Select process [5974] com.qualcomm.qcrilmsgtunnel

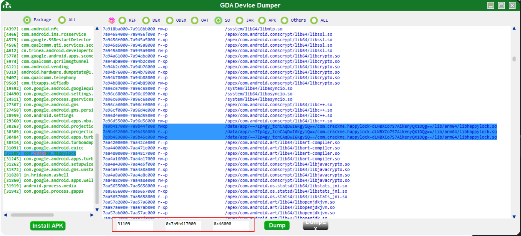(x=46, y=61)
